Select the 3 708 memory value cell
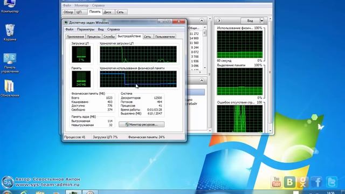The width and height of the screenshot is (345, 194). pyautogui.click(x=195, y=57)
